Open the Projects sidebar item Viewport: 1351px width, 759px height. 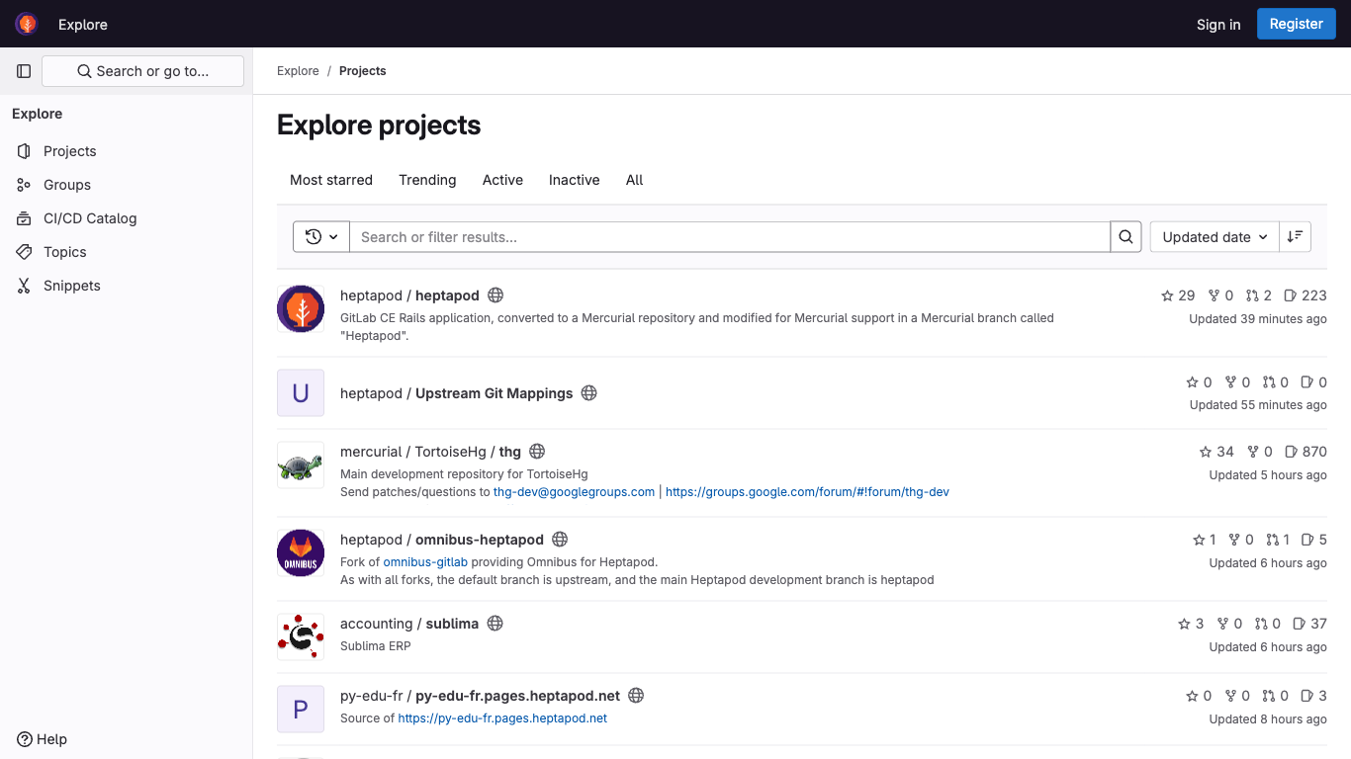click(126, 151)
